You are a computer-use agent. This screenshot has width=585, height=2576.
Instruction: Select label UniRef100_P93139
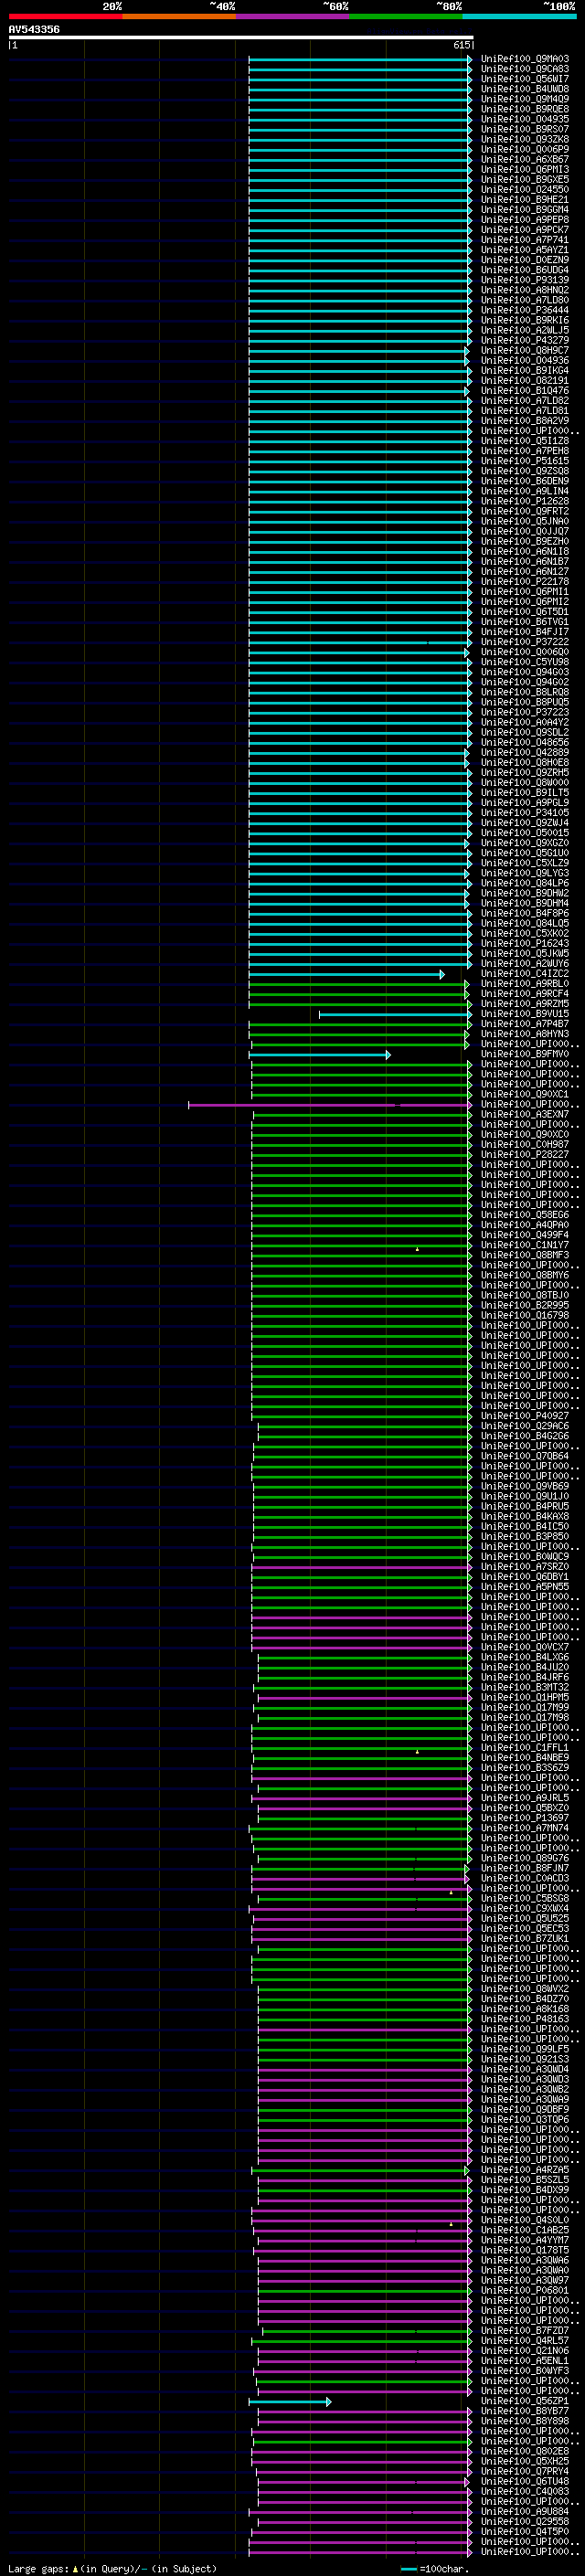pos(525,280)
